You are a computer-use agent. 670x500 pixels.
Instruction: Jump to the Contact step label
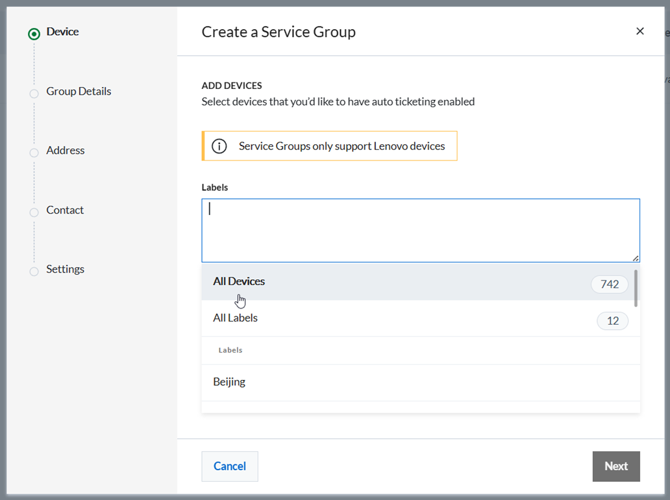coord(65,210)
